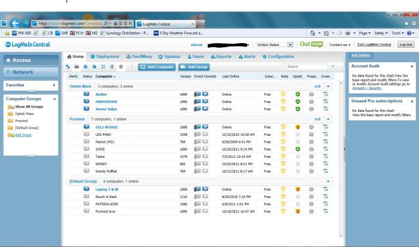419x247 pixels.
Task: Select the Network sidebar button
Action: [x=31, y=72]
